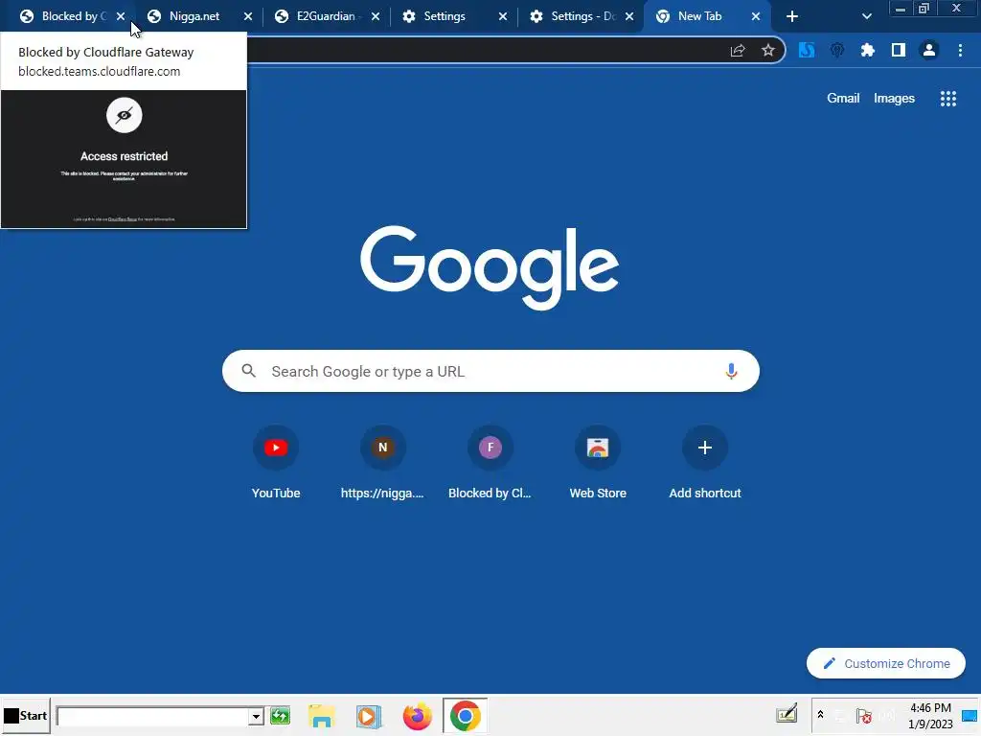Open the blue S extension icon

[x=807, y=50]
